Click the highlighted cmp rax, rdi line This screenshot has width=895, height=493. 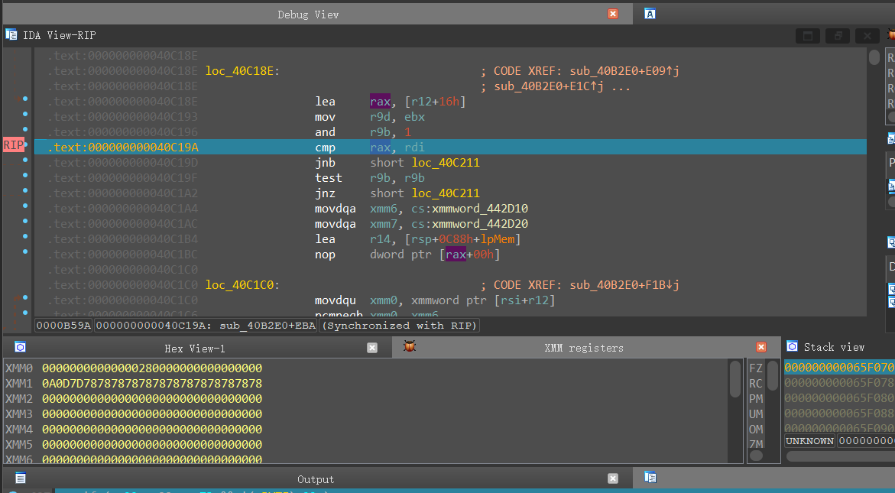450,148
